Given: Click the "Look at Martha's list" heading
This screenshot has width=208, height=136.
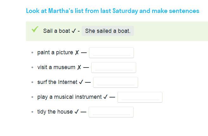Looking at the screenshot, I should point(112,11).
